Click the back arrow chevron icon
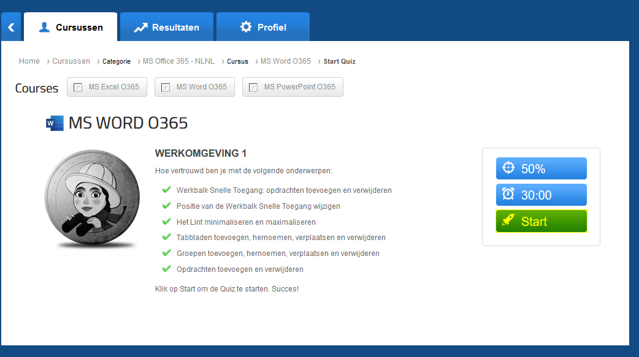 [x=11, y=28]
